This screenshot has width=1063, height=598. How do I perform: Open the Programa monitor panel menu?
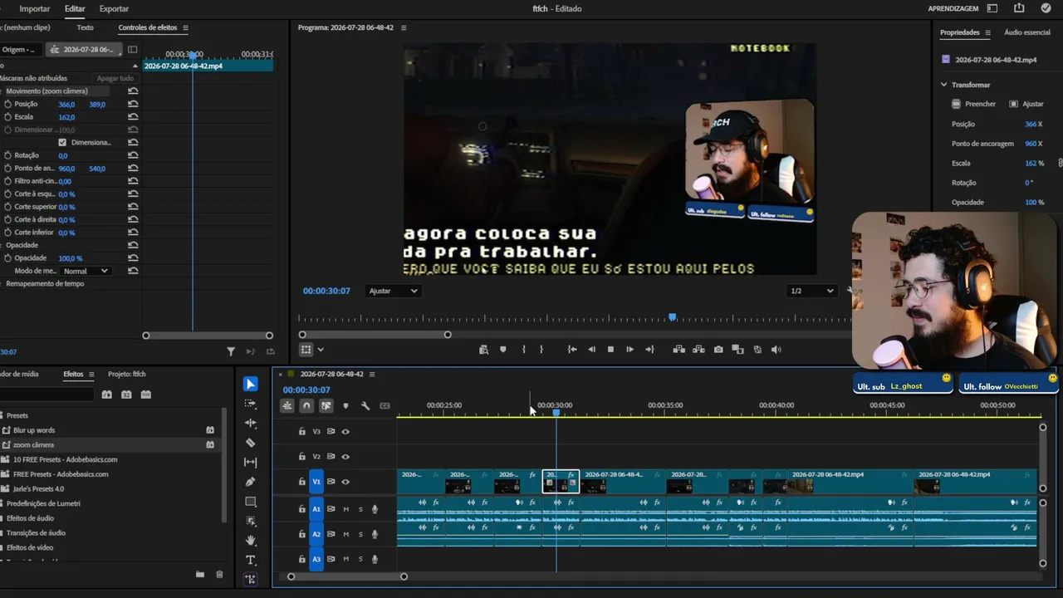coord(404,27)
